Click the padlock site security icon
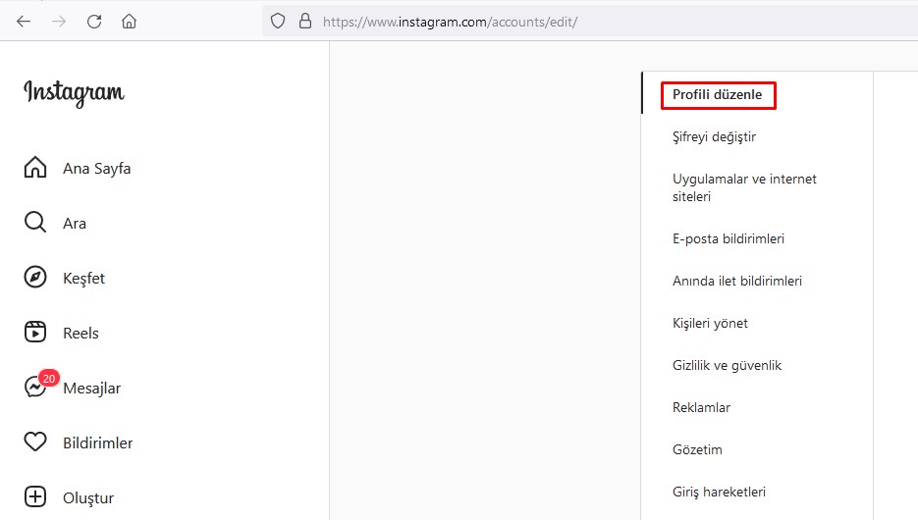 [x=304, y=21]
